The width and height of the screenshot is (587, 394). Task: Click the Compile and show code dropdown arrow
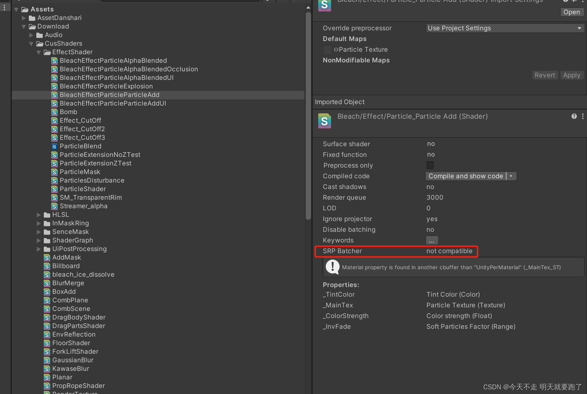512,176
